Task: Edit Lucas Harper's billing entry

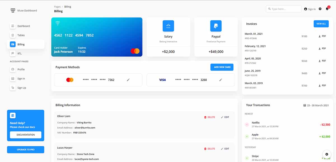Action: [225, 149]
